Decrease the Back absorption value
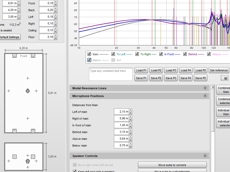The height and width of the screenshot is (172, 230). coord(55,11)
